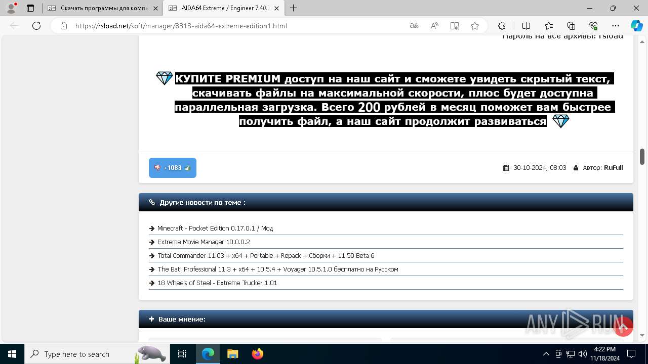Open the taskbar clock and calendar
This screenshot has height=364, width=648.
[604, 354]
